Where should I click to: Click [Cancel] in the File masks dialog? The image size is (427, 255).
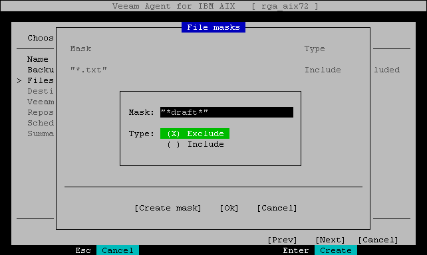pyautogui.click(x=277, y=209)
